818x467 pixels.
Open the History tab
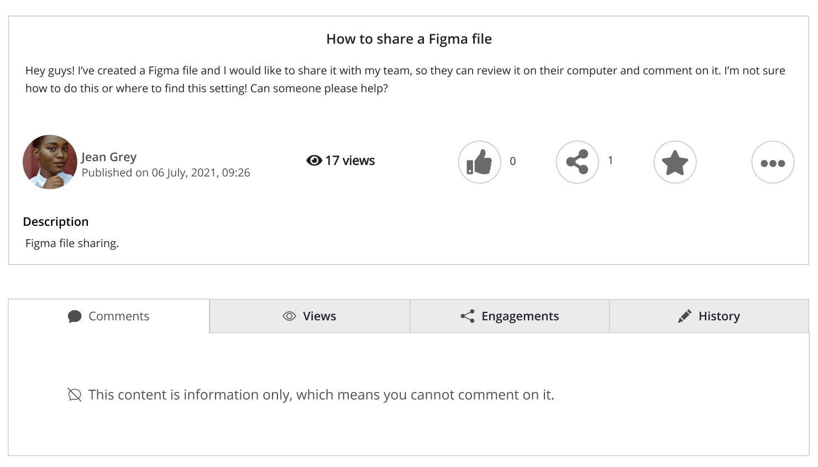click(709, 316)
